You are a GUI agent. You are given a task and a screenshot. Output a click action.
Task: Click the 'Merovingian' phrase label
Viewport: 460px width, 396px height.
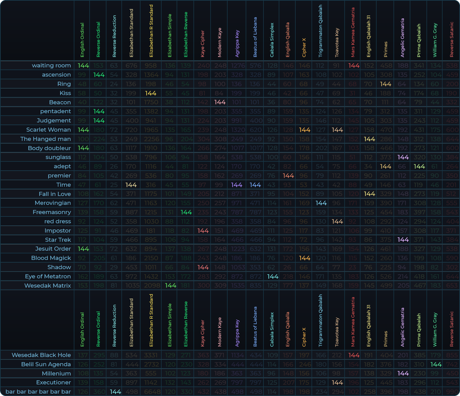point(53,203)
